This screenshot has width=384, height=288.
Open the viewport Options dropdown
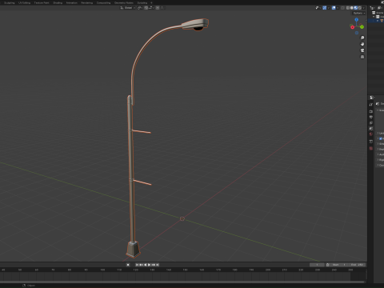359,13
